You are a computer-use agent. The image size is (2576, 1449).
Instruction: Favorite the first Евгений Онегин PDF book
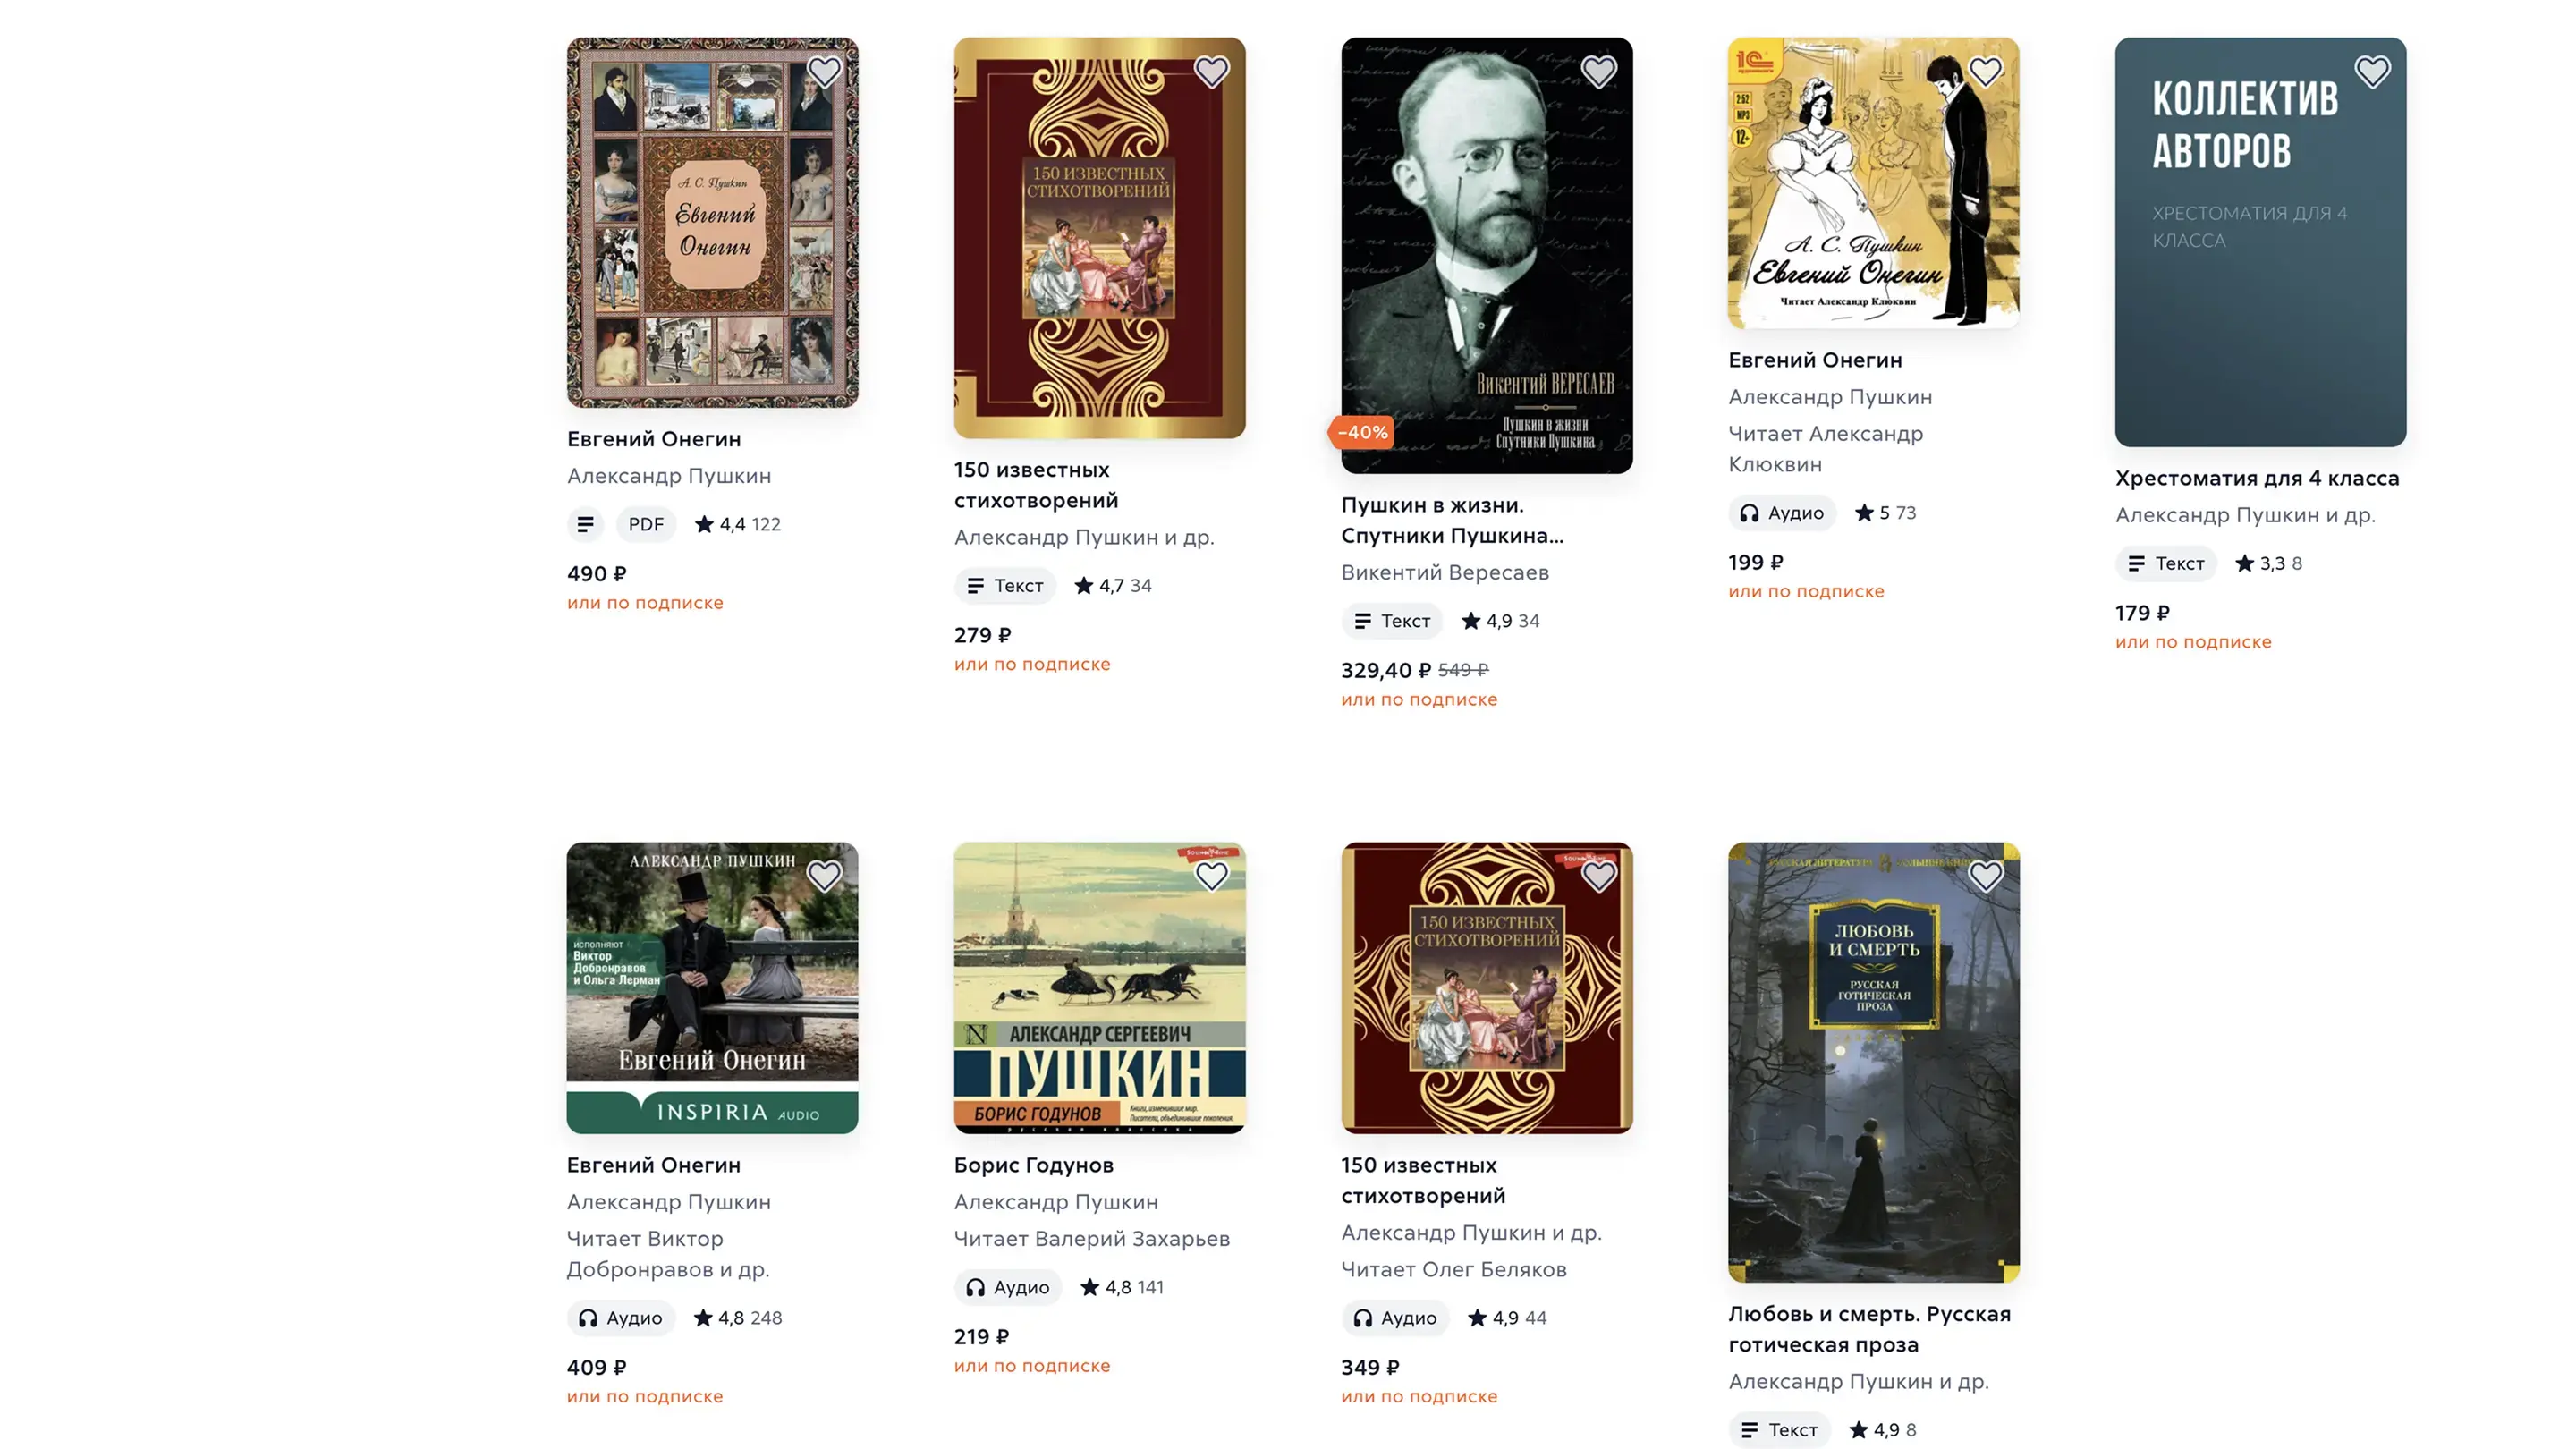point(824,72)
